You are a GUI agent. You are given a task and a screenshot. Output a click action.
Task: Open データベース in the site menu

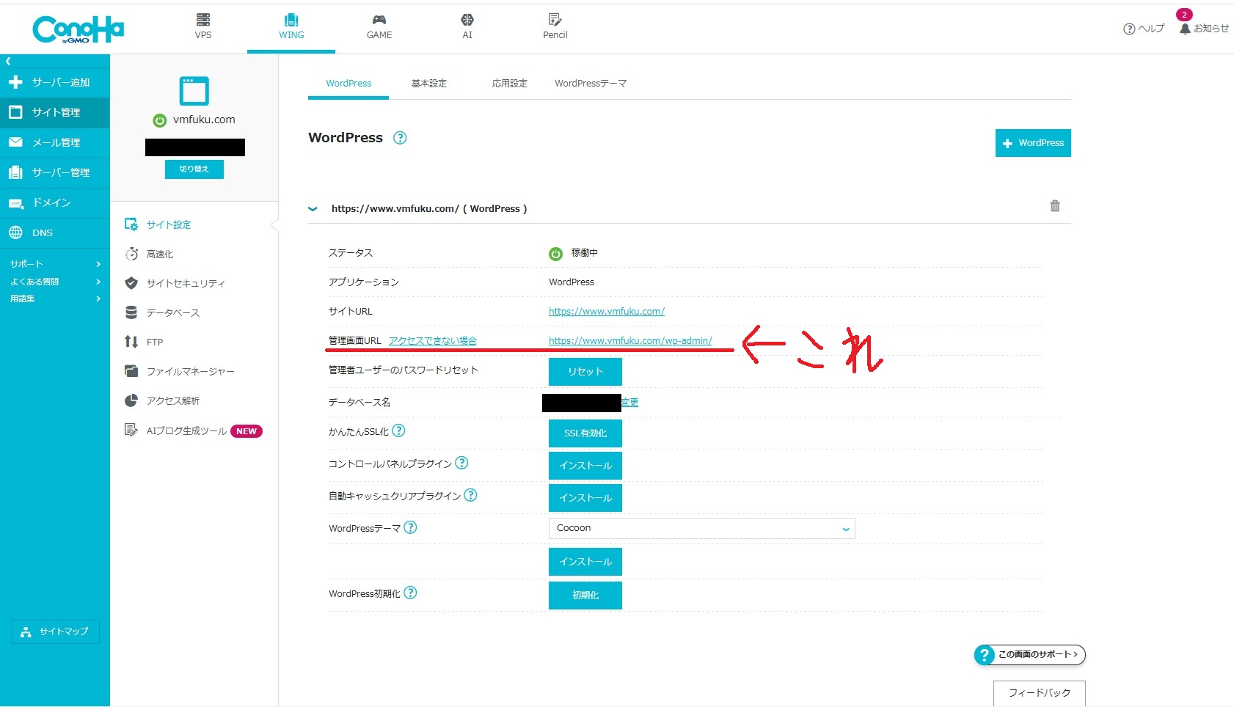click(x=172, y=313)
